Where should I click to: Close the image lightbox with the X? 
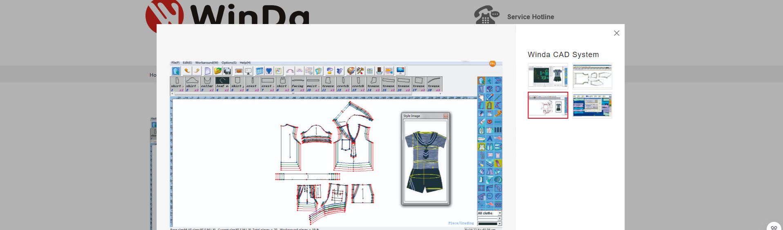point(616,33)
